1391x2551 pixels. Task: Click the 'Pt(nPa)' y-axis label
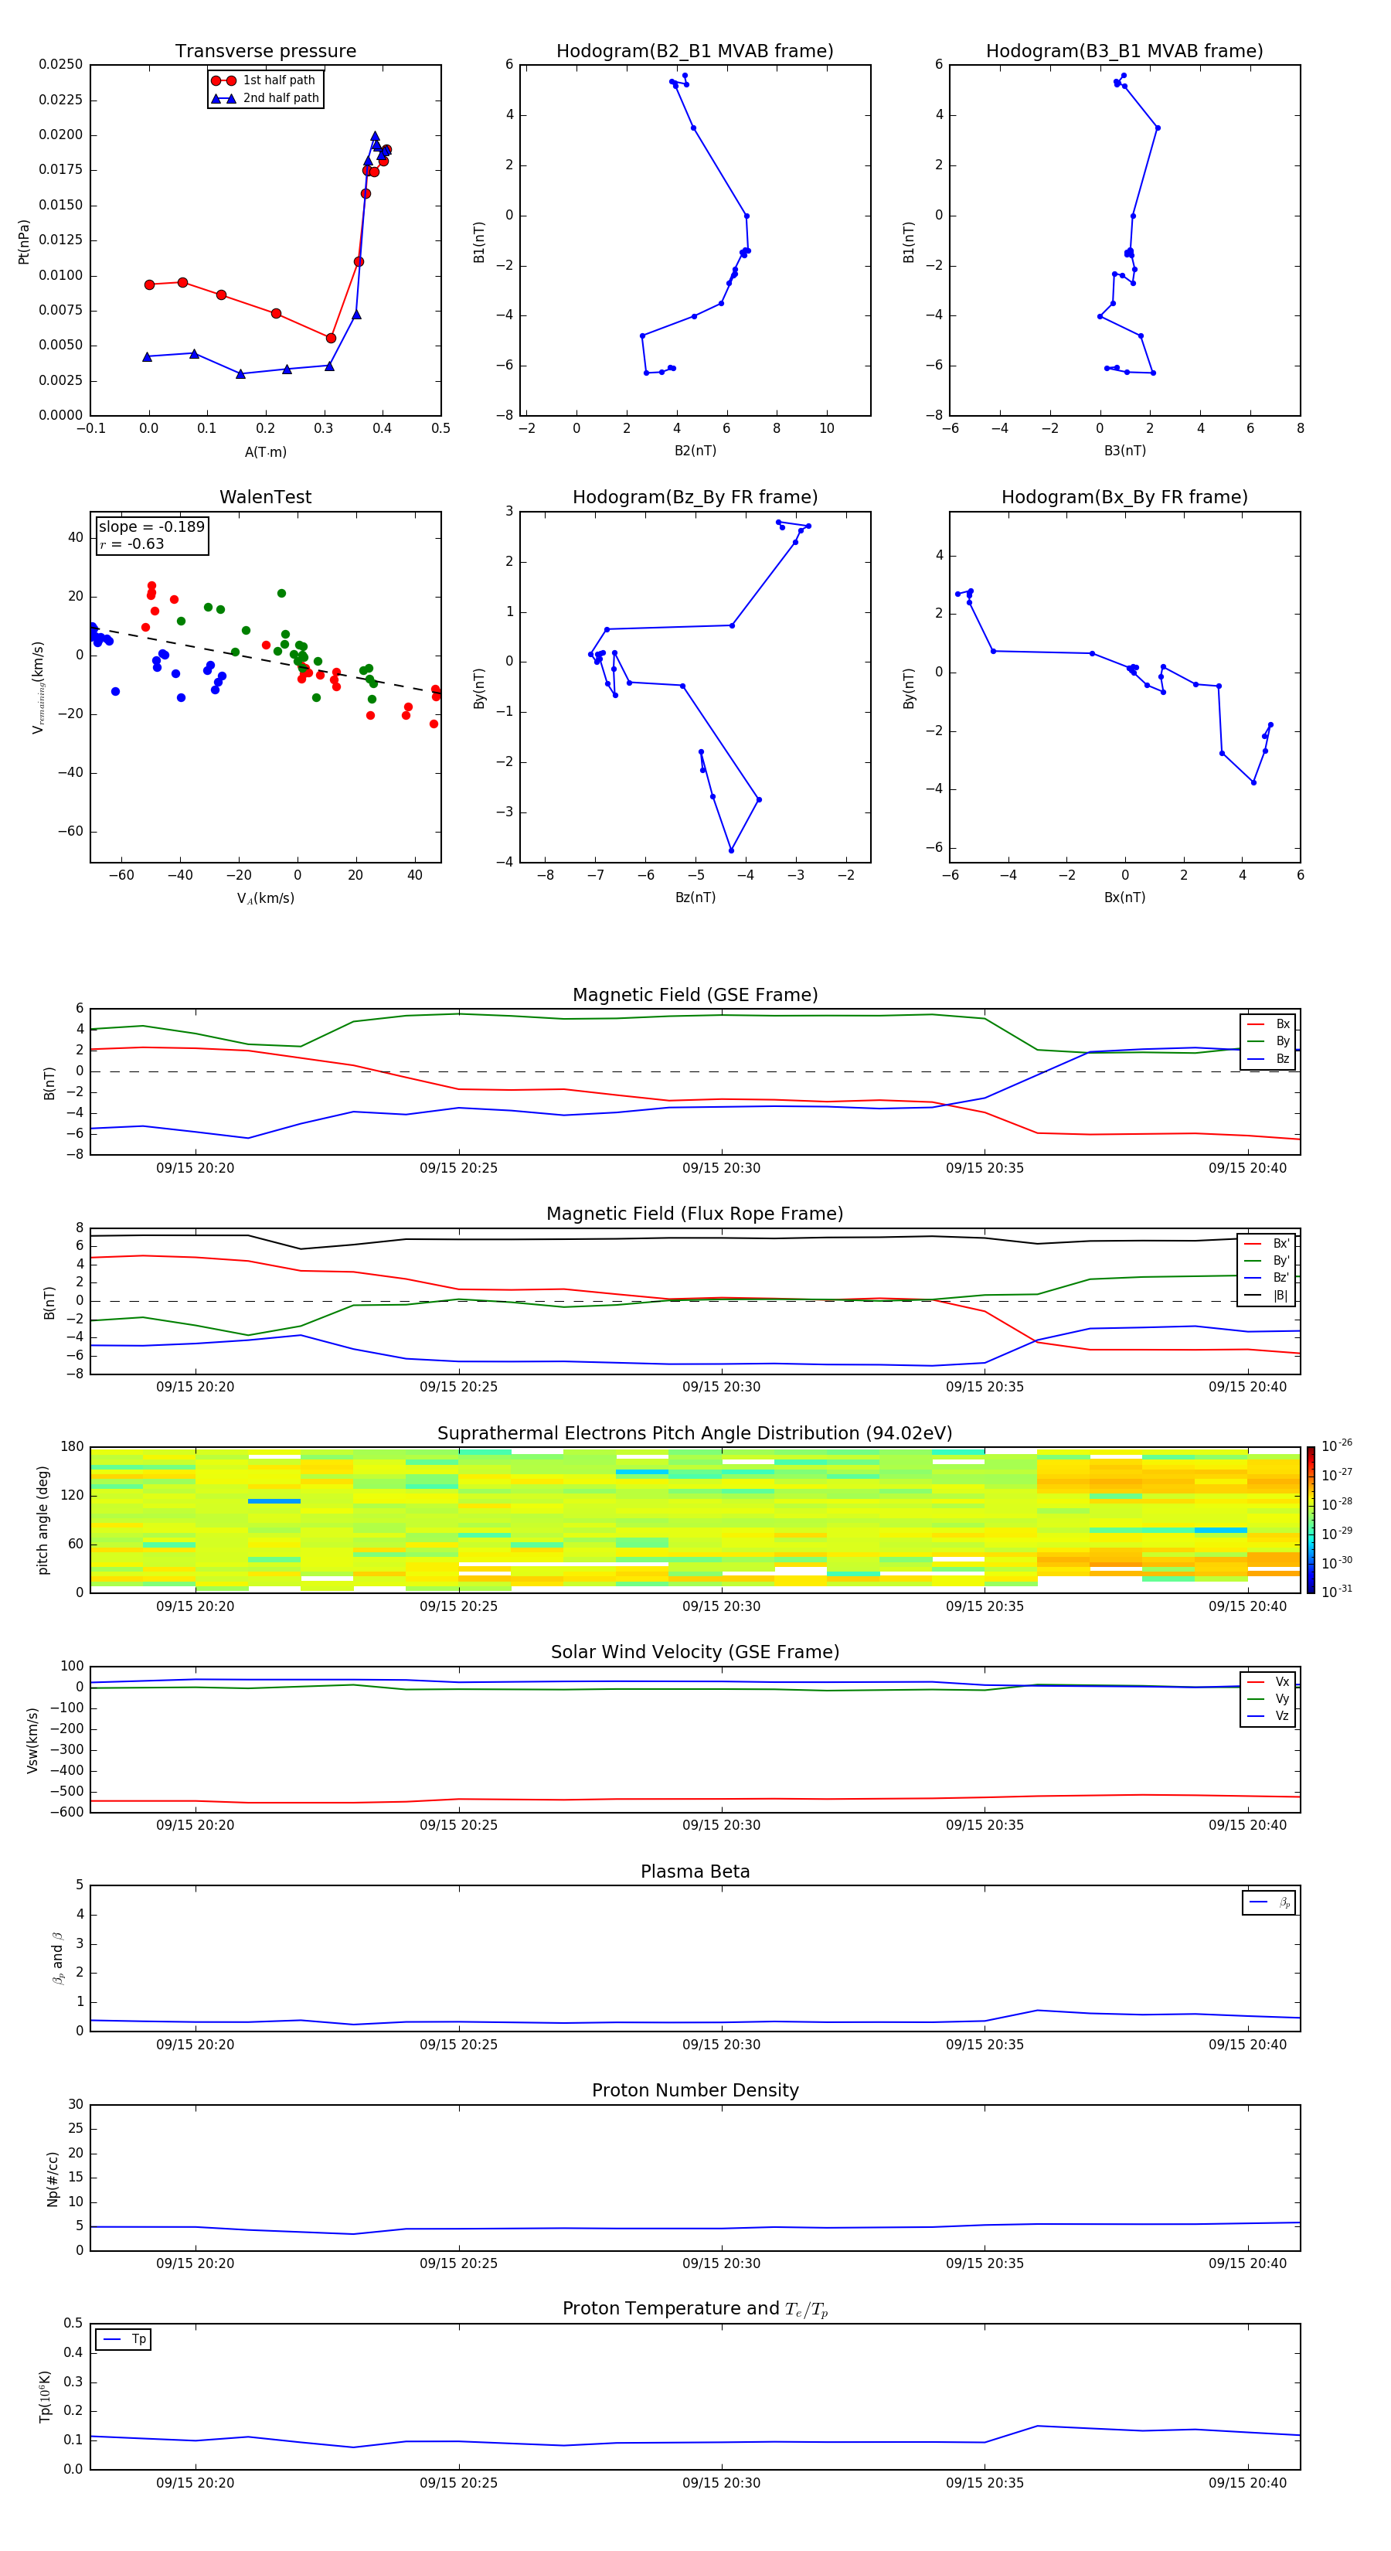pos(24,242)
